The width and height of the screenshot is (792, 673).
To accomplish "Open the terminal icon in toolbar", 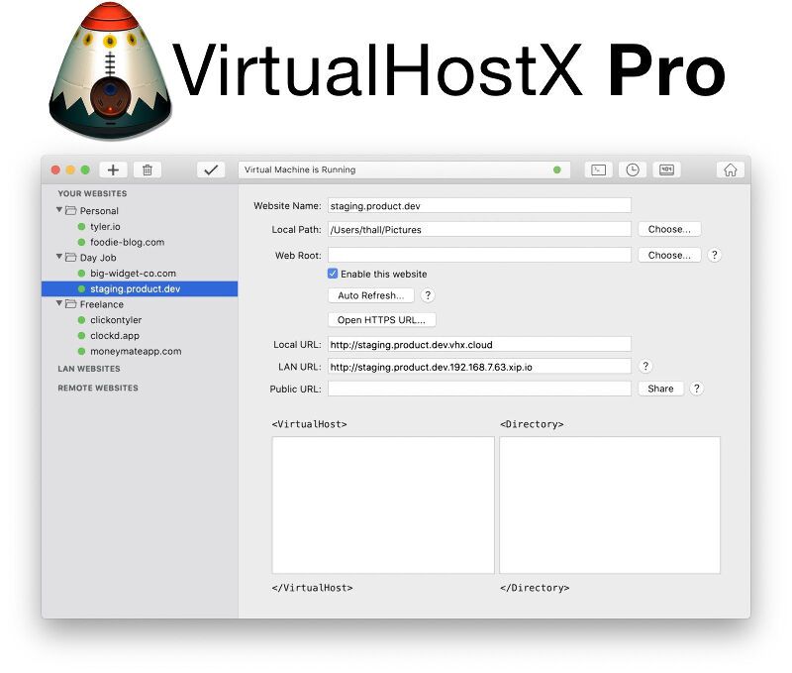I will [598, 169].
